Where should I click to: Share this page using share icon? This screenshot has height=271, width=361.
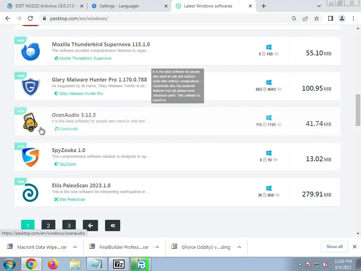pyautogui.click(x=305, y=18)
